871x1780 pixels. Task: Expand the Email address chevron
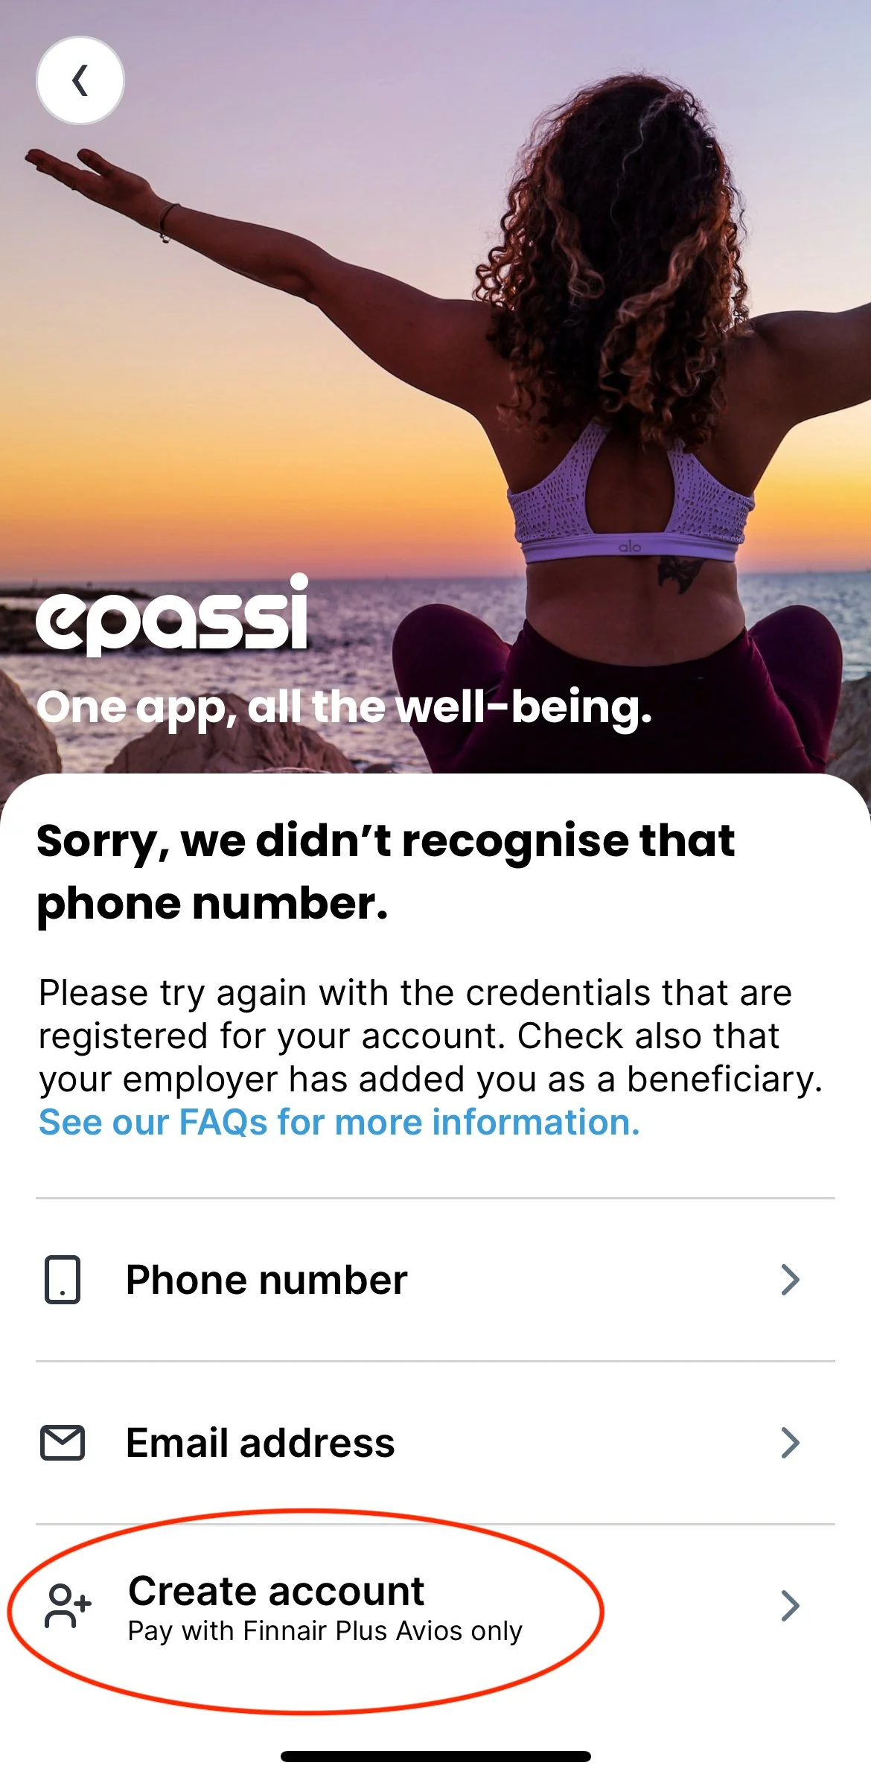[790, 1443]
